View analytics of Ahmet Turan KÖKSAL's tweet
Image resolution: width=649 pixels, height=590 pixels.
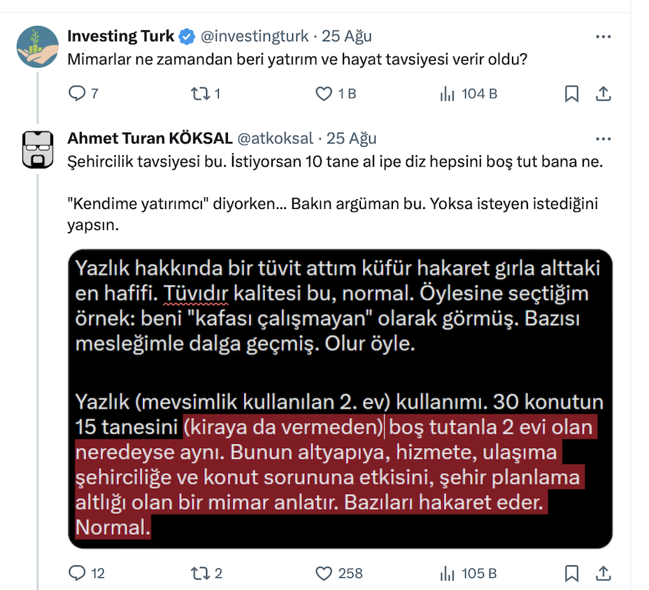(446, 573)
